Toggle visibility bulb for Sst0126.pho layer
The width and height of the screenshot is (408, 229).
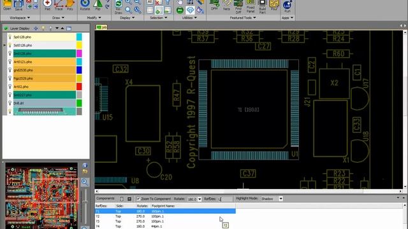(10, 45)
